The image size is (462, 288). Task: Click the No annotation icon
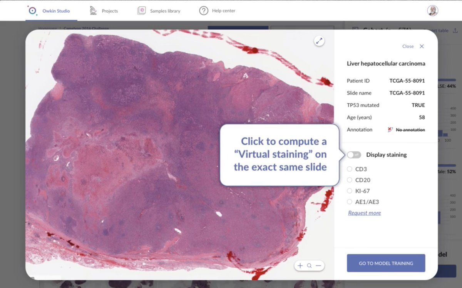(390, 130)
